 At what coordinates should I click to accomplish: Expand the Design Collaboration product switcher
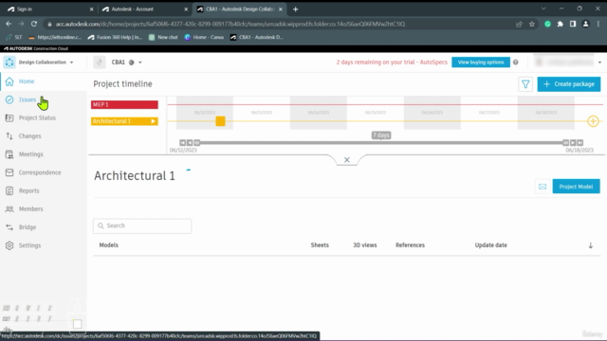point(72,63)
